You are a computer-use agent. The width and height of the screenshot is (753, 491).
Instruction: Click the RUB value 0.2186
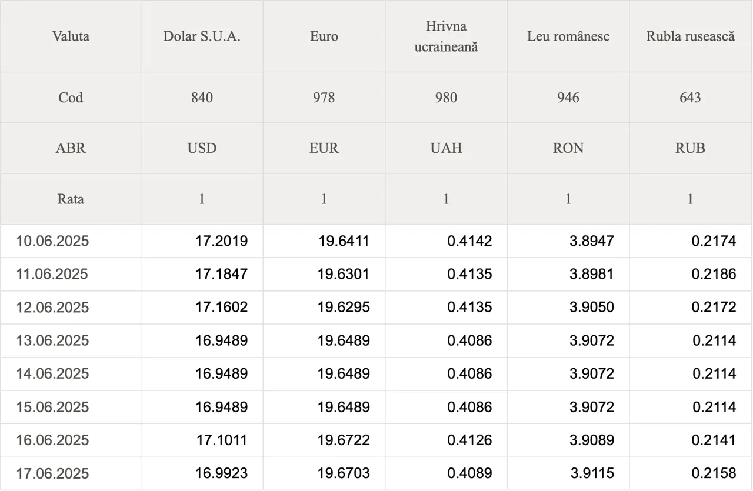click(x=714, y=274)
